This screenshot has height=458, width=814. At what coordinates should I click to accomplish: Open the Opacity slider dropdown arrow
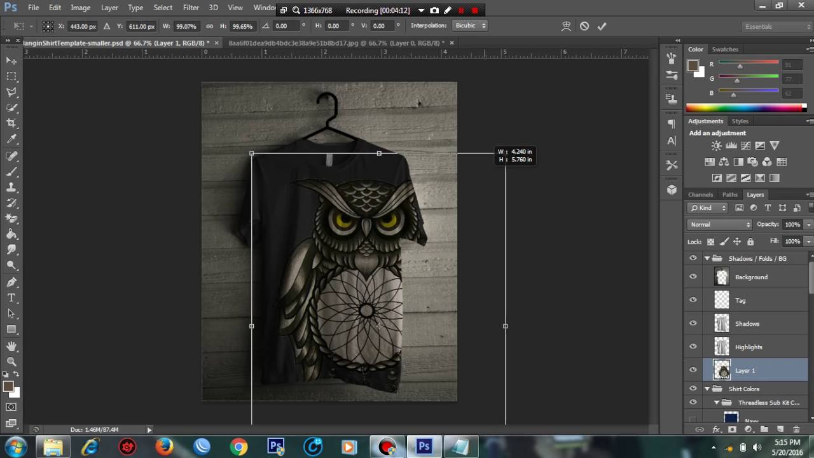tap(808, 225)
